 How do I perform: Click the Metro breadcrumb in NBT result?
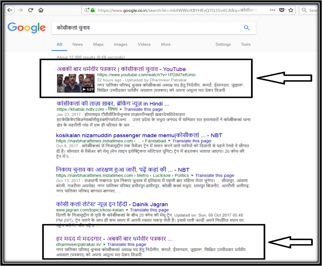pyautogui.click(x=143, y=175)
